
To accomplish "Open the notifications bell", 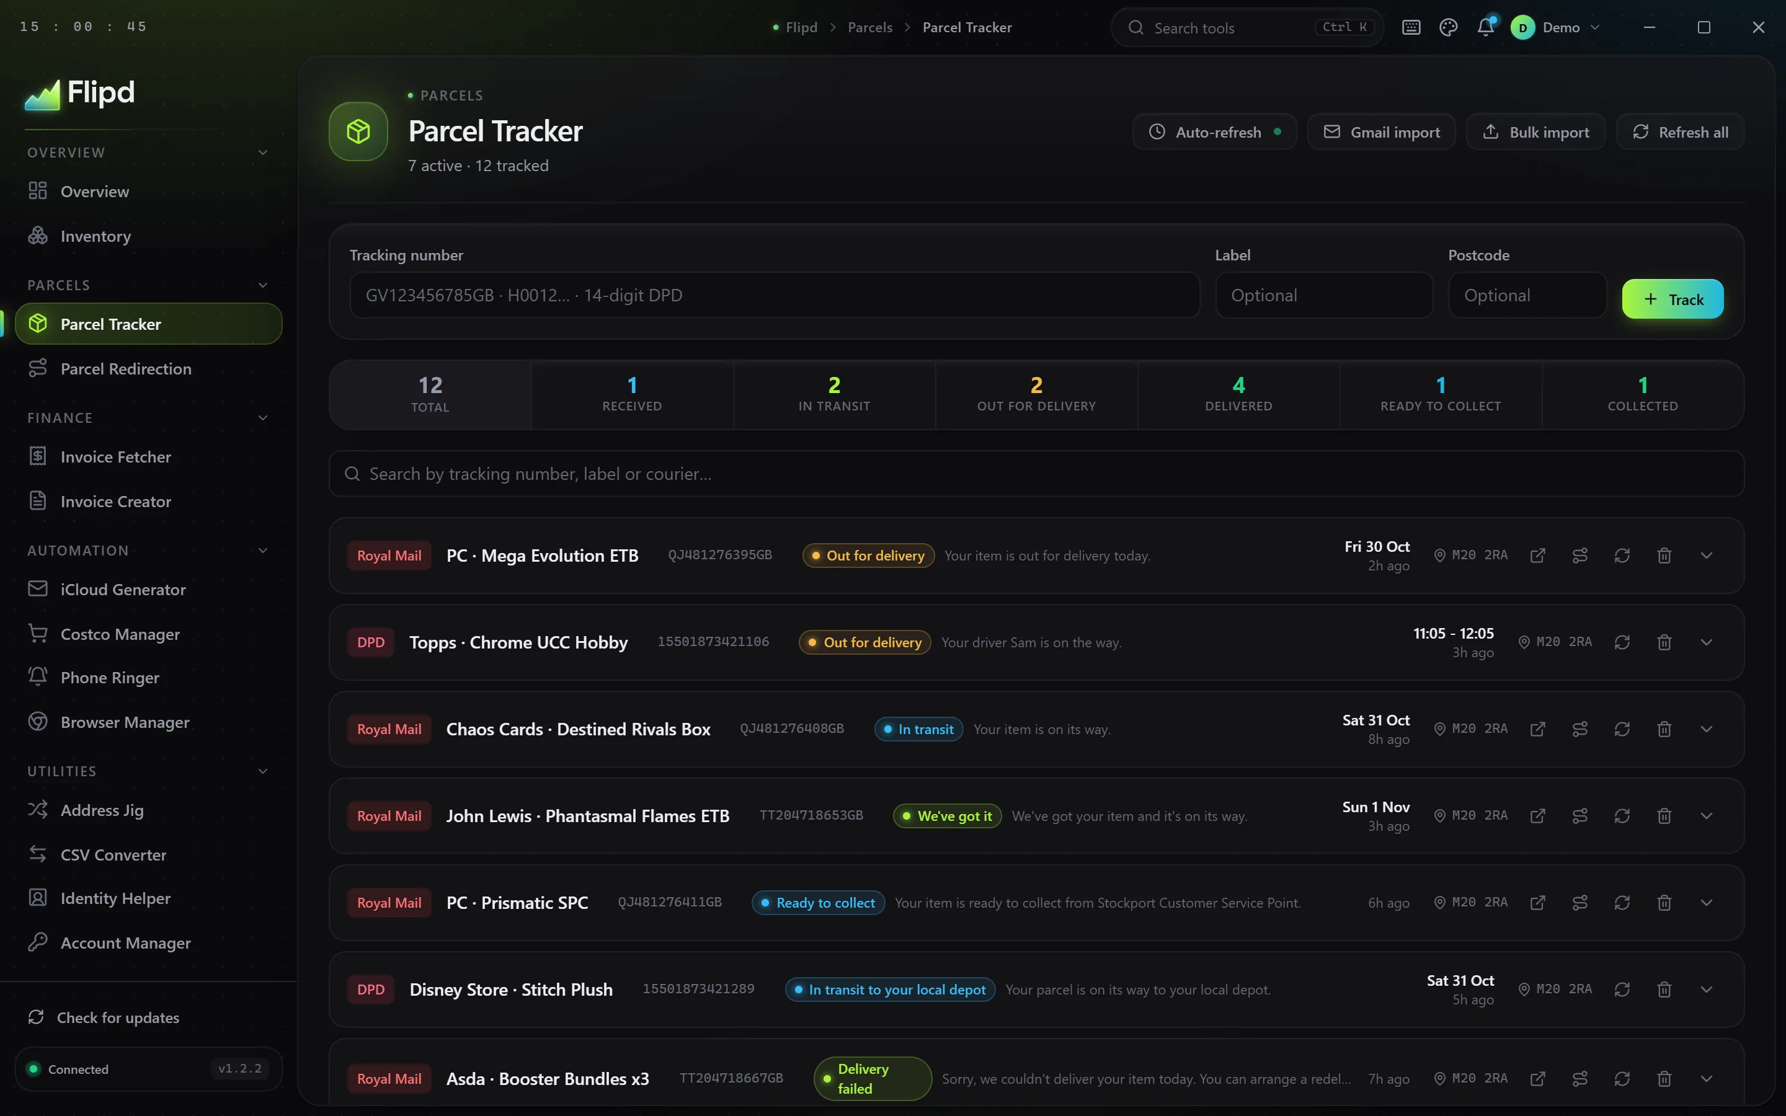I will pos(1486,27).
